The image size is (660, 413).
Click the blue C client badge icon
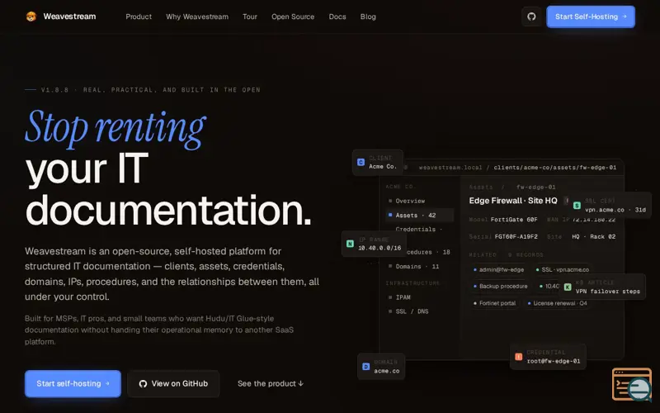tap(361, 162)
